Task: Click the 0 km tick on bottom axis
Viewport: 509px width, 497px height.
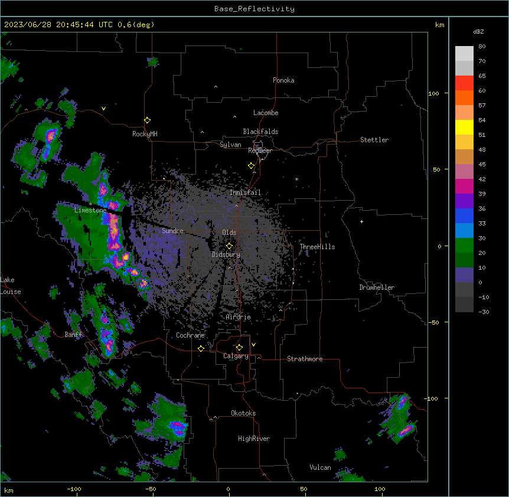Action: (x=228, y=489)
